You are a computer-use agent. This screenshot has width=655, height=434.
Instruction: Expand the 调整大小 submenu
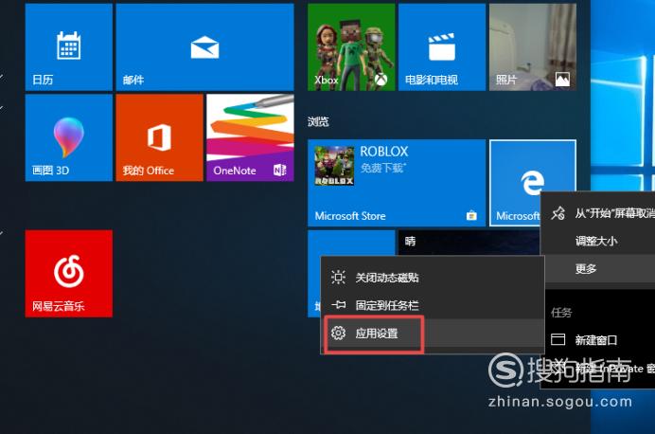(x=598, y=241)
